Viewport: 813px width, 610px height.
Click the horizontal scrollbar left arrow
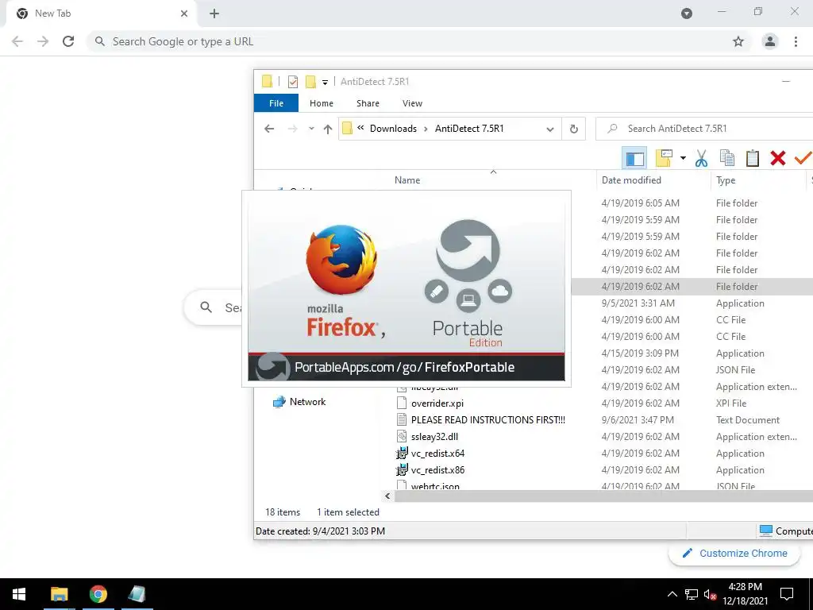tap(387, 496)
